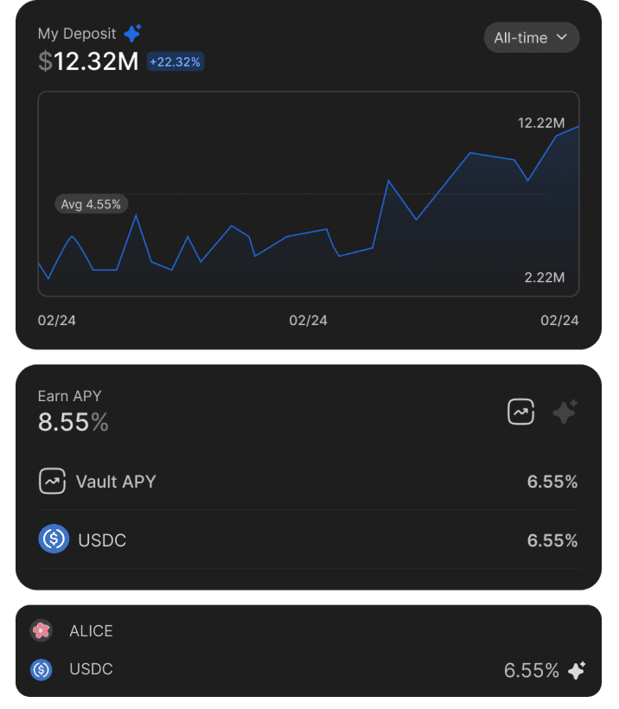Click the small USDC icon in bottom card
Screen dimensions: 619x709
(x=41, y=669)
